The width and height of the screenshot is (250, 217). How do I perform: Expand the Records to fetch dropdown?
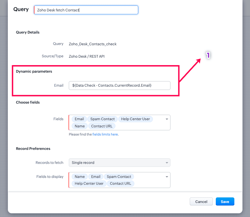pyautogui.click(x=119, y=163)
